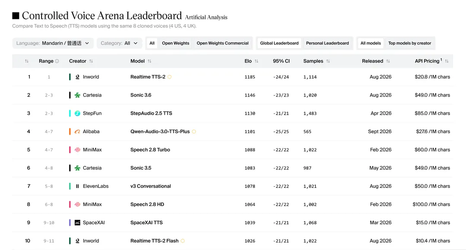Click the SpaceXAI logo icon

[x=77, y=223]
